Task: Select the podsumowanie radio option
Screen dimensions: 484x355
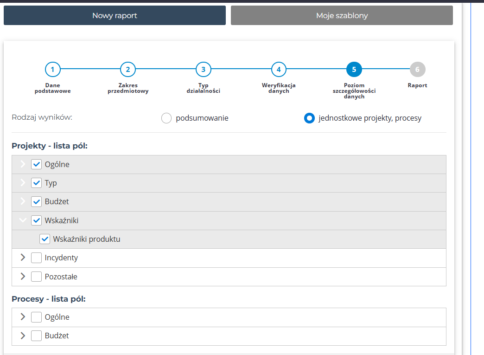Action: click(x=166, y=118)
